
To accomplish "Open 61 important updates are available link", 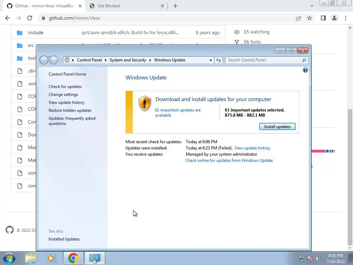I will [x=178, y=112].
